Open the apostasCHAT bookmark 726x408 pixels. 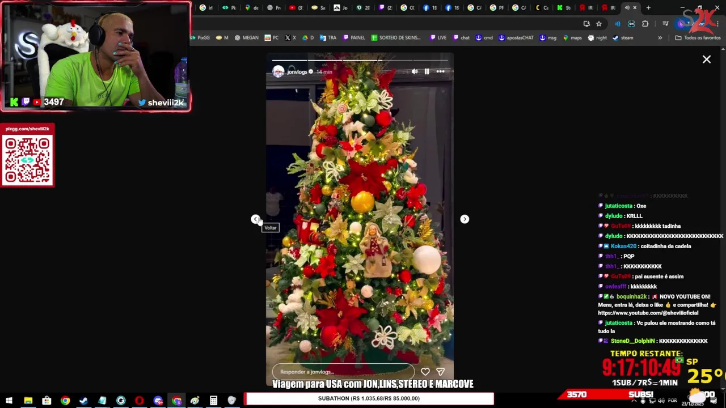[516, 38]
